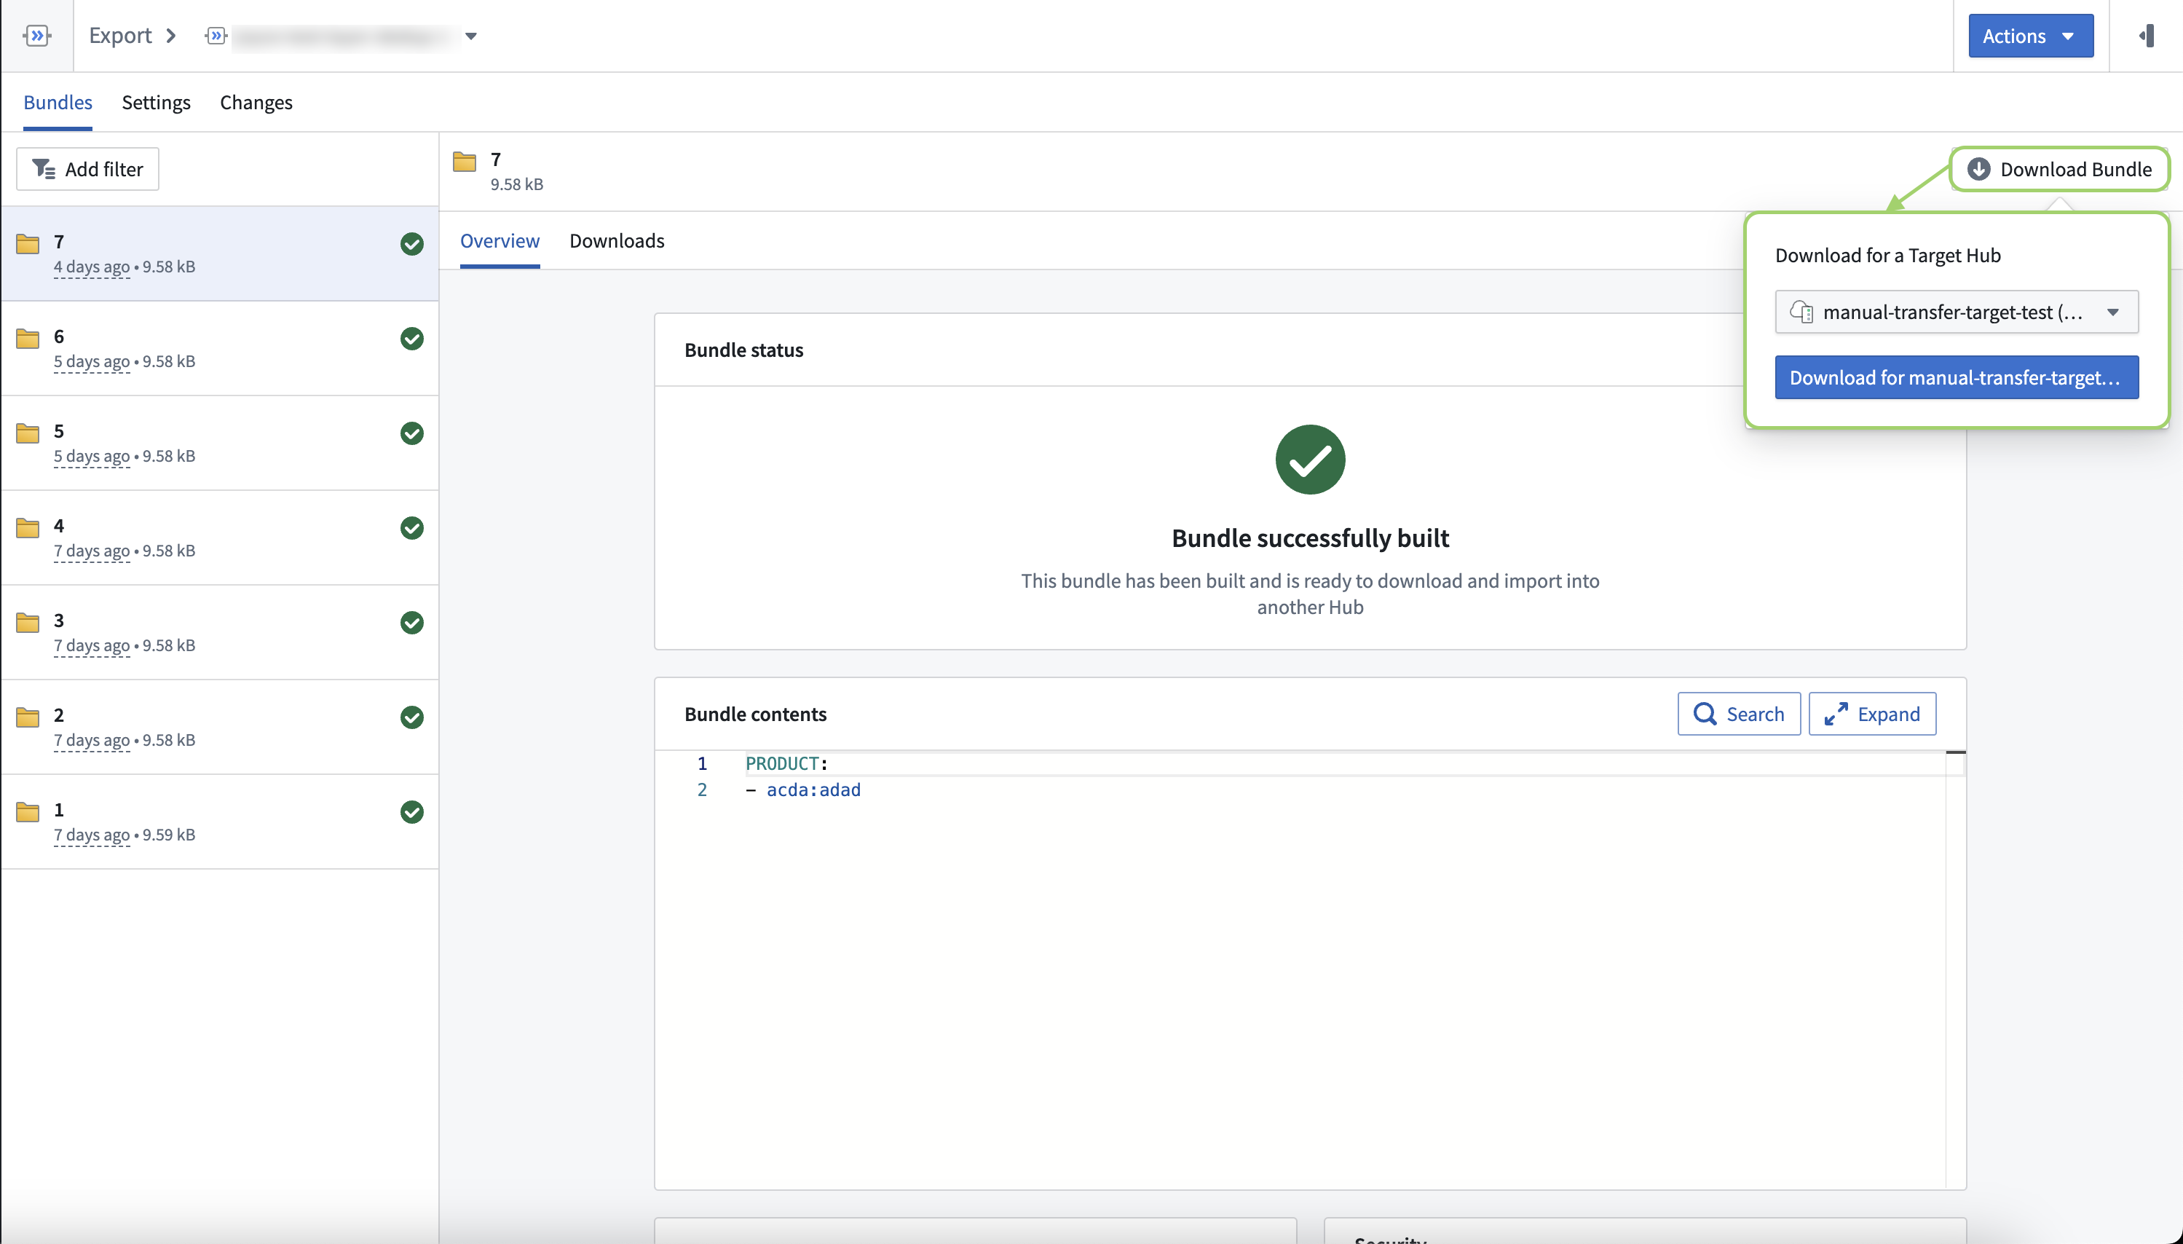
Task: Open the Downloads tab
Action: (617, 241)
